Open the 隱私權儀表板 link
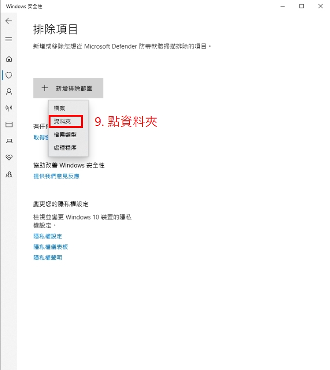Screen dimensions: 330x370 coord(51,247)
